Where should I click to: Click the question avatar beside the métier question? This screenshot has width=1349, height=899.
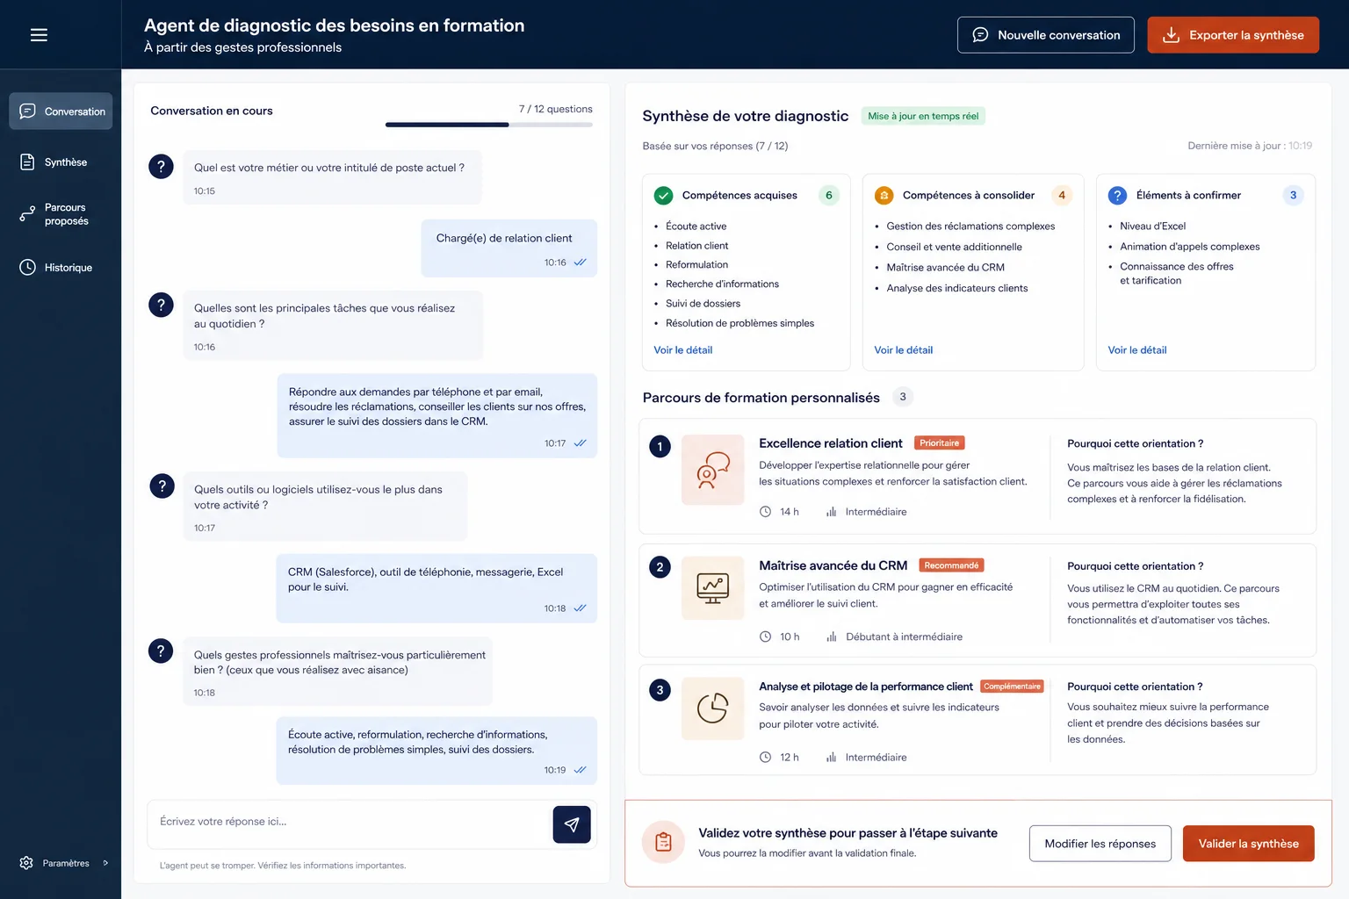(x=161, y=167)
